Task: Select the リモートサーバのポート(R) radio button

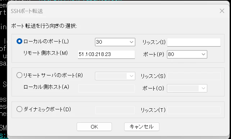Action: point(19,75)
